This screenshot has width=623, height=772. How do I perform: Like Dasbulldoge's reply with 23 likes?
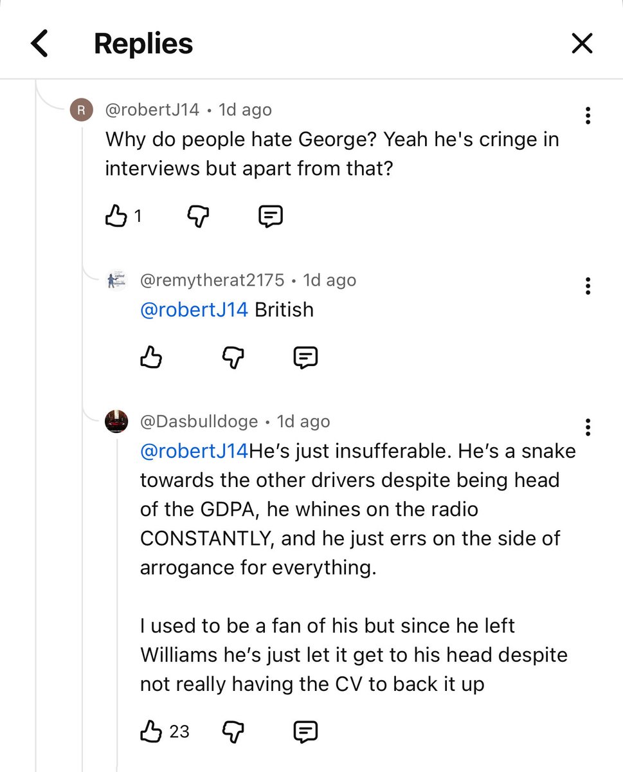click(150, 731)
